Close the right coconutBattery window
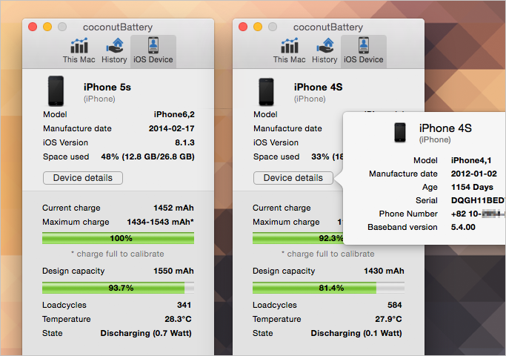This screenshot has width=506, height=356. coord(243,27)
